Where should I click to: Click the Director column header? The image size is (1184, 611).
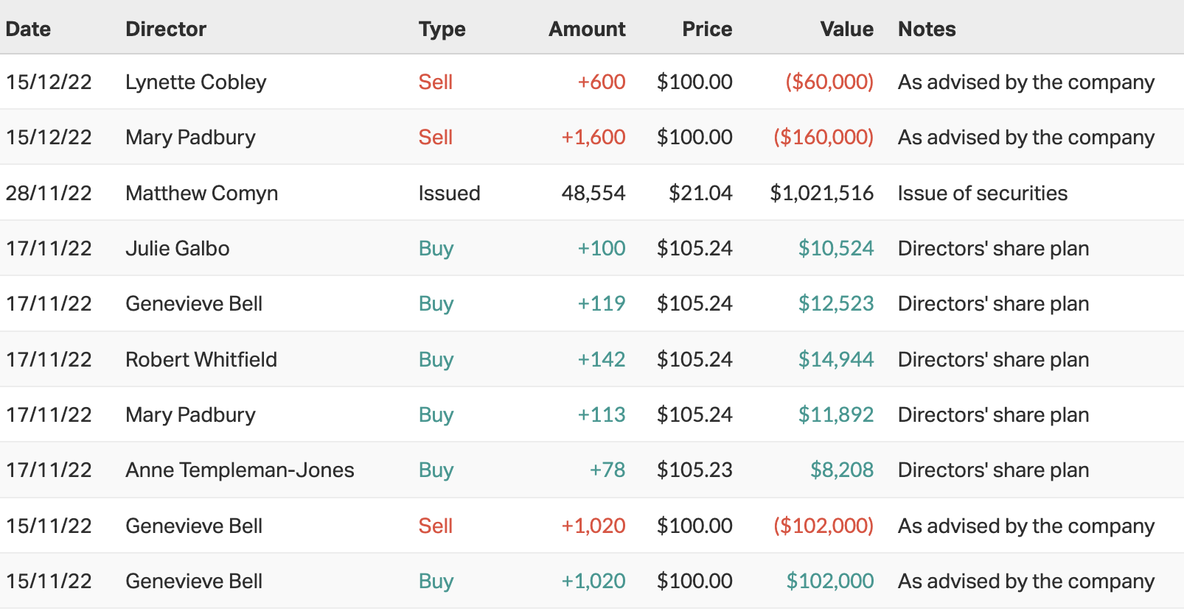tap(166, 29)
